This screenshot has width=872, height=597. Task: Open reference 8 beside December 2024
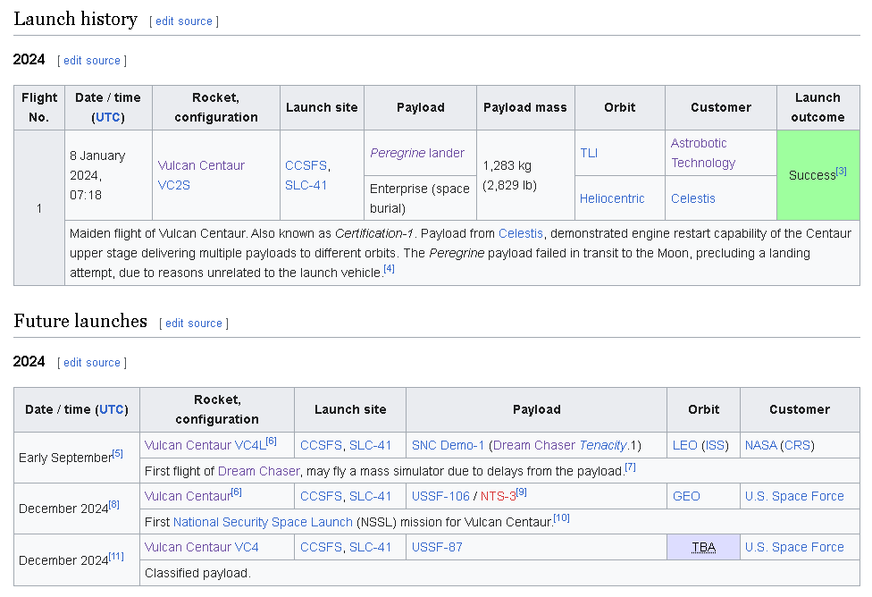[x=113, y=505]
